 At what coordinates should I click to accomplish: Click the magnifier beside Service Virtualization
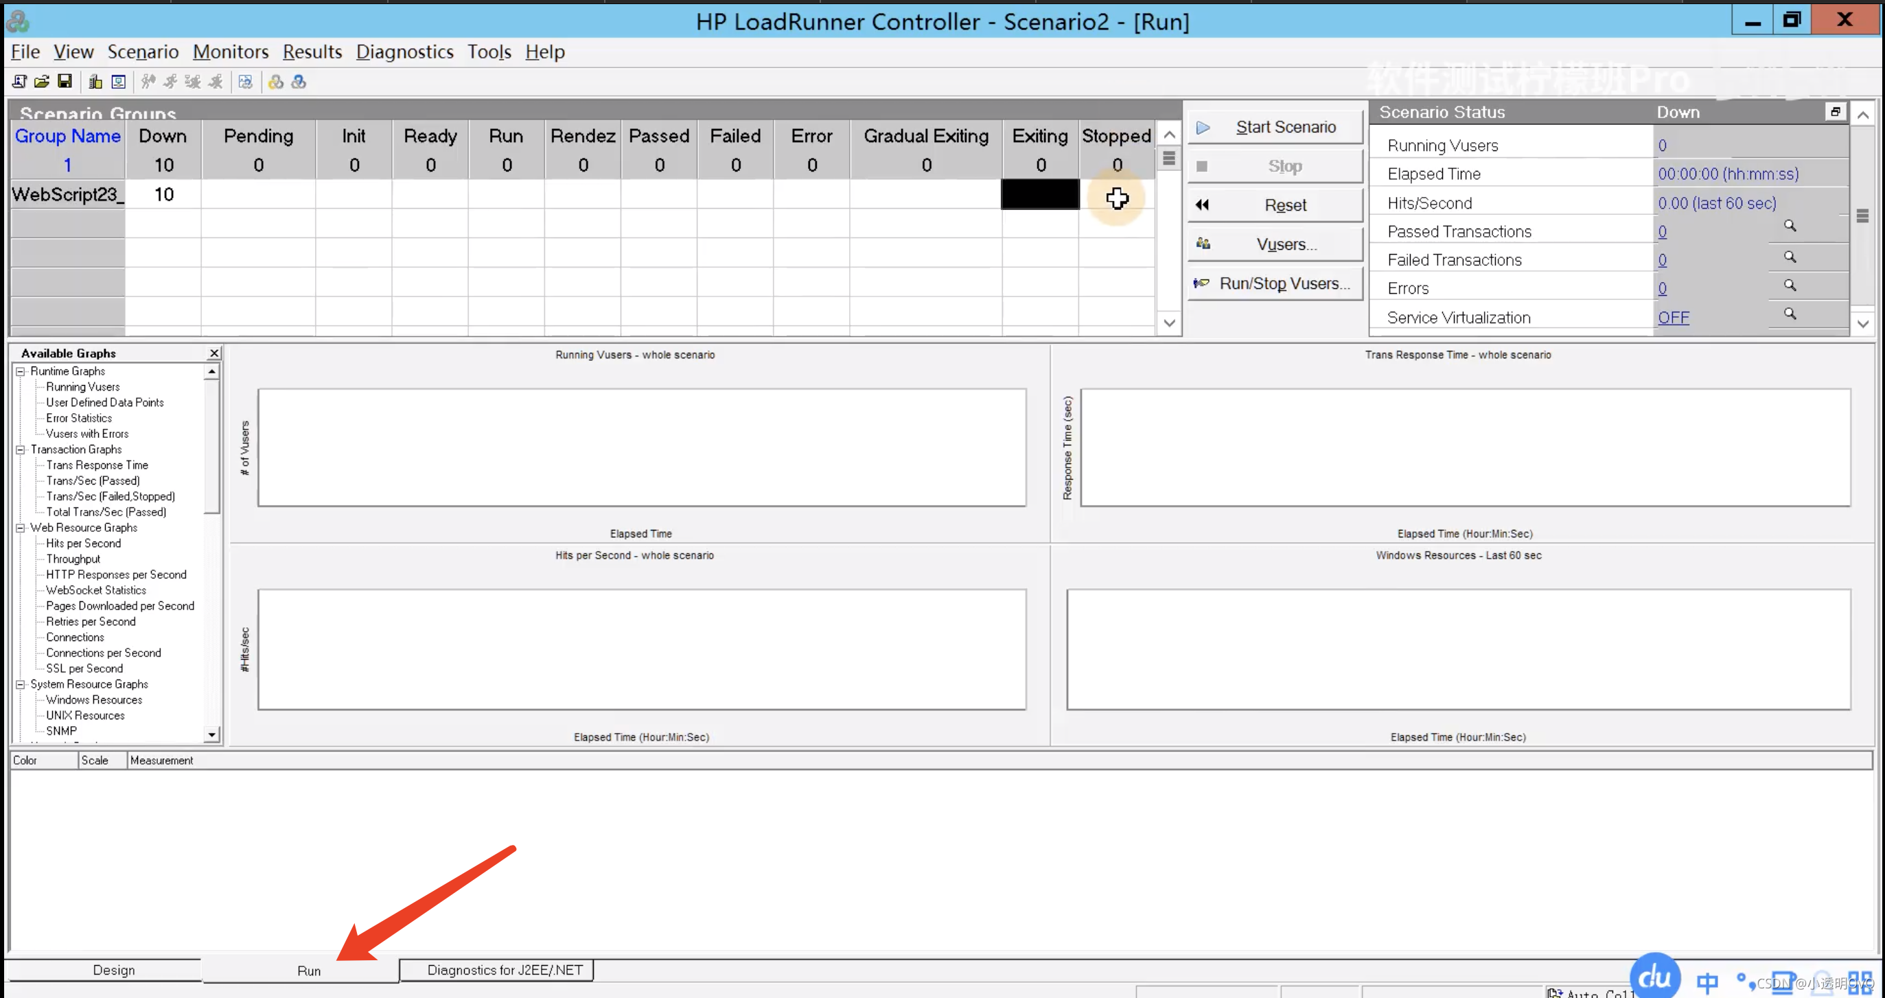tap(1790, 314)
